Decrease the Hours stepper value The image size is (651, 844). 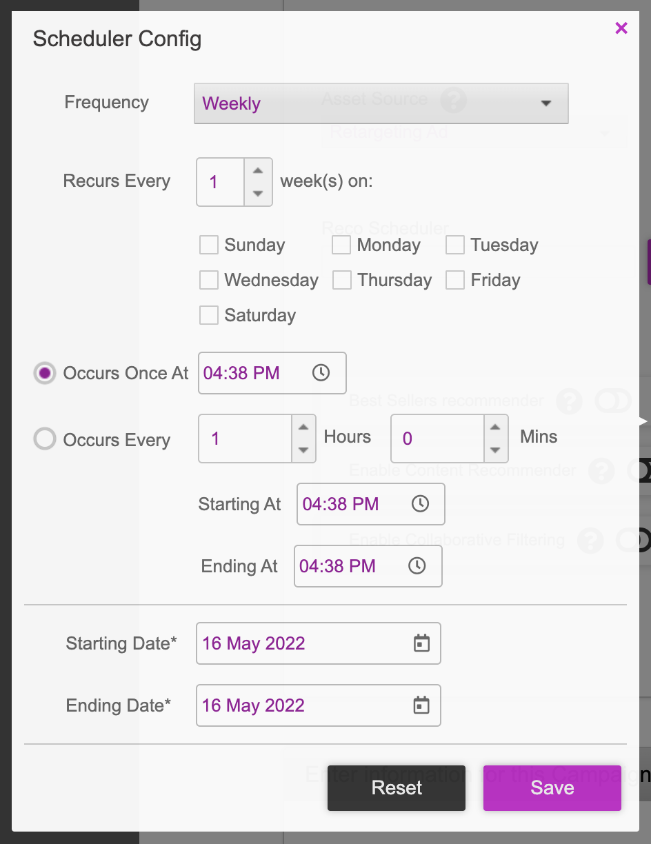(x=303, y=450)
